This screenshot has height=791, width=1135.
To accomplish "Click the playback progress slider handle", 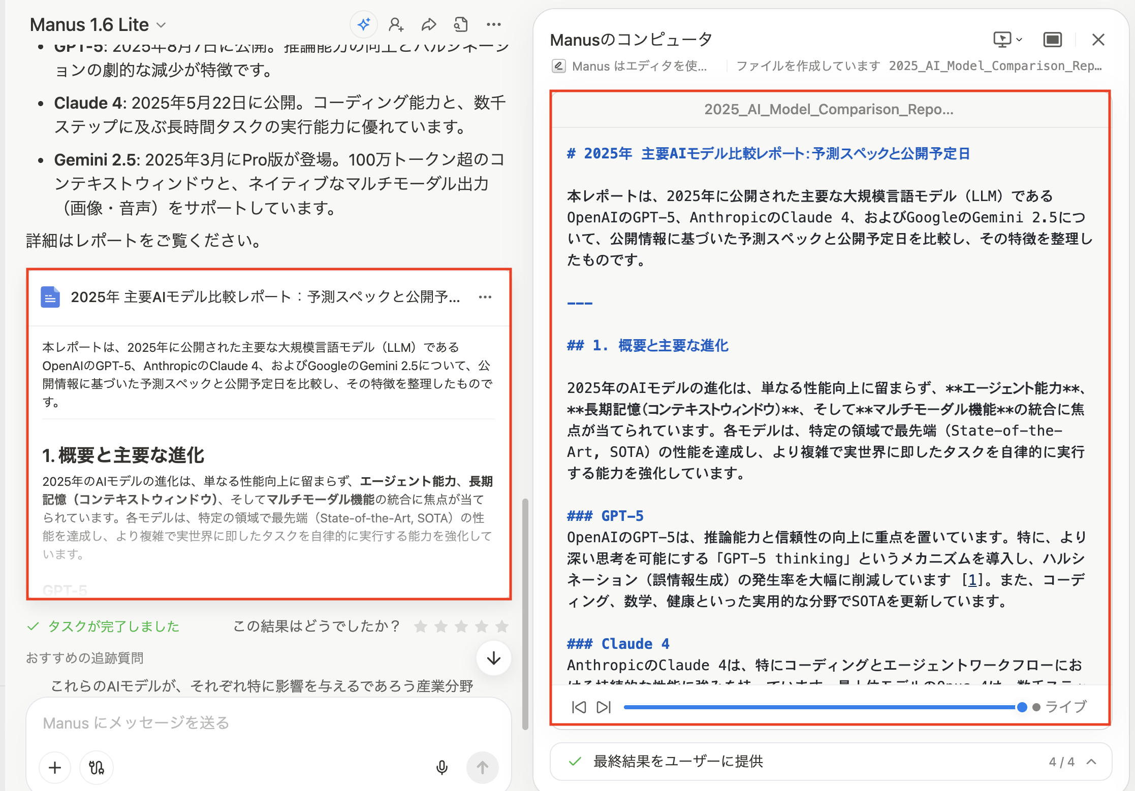I will click(x=1022, y=707).
